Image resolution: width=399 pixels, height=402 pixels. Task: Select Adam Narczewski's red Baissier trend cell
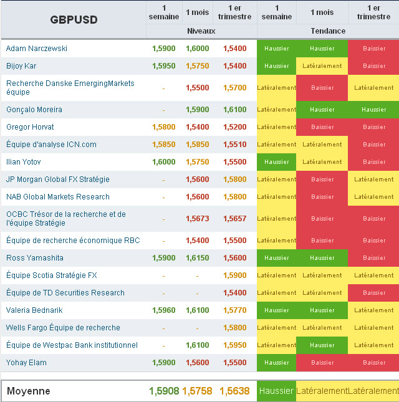373,49
